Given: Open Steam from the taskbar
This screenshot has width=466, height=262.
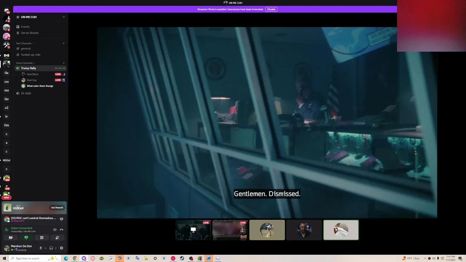Looking at the screenshot, I should pos(182,258).
